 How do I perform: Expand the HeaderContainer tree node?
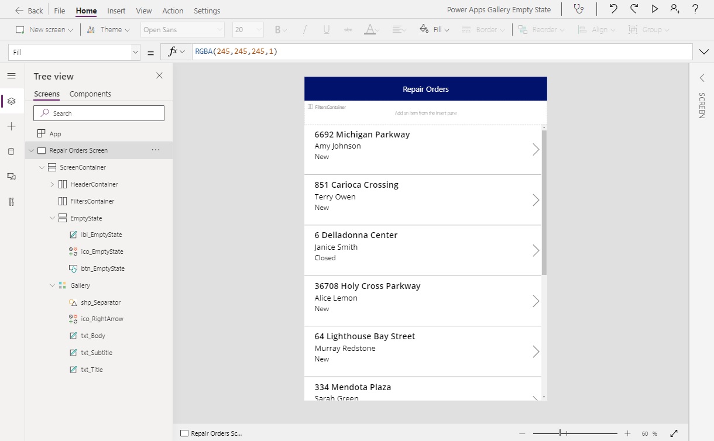[x=52, y=184]
